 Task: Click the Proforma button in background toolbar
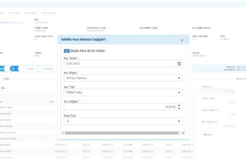[47, 68]
